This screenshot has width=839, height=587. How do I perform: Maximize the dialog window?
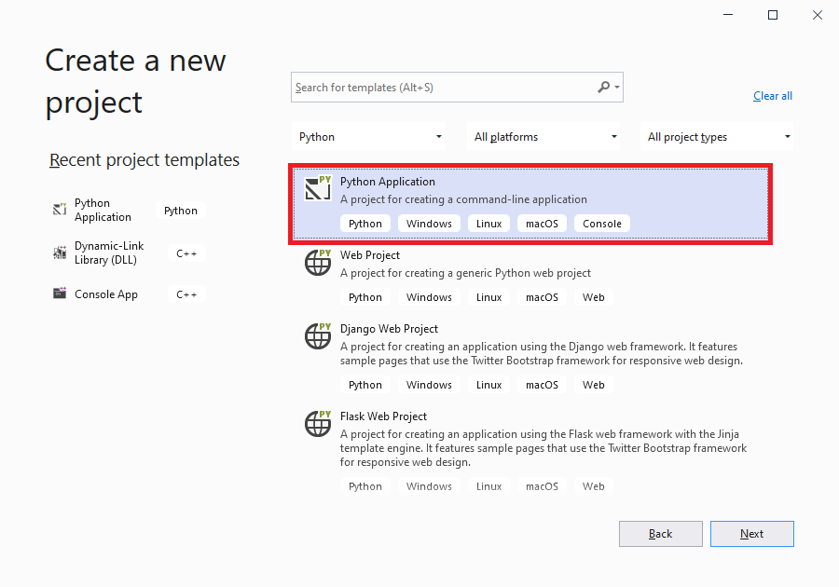773,15
